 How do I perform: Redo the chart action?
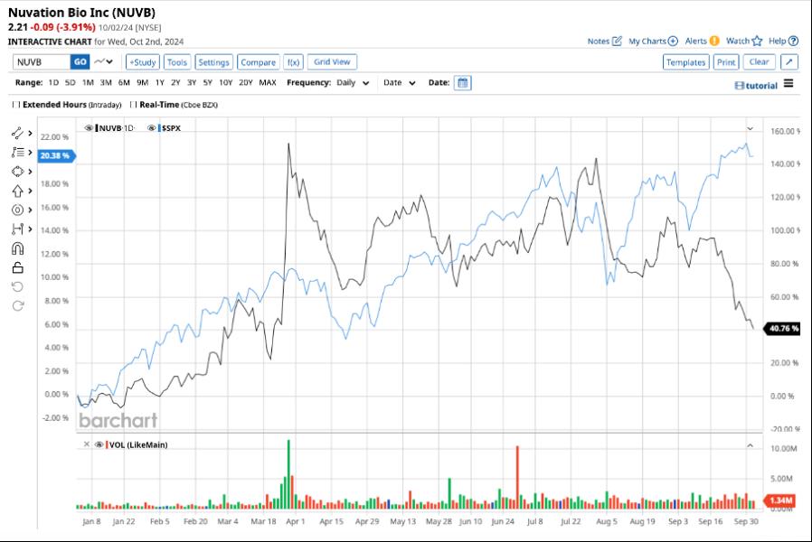(x=17, y=305)
